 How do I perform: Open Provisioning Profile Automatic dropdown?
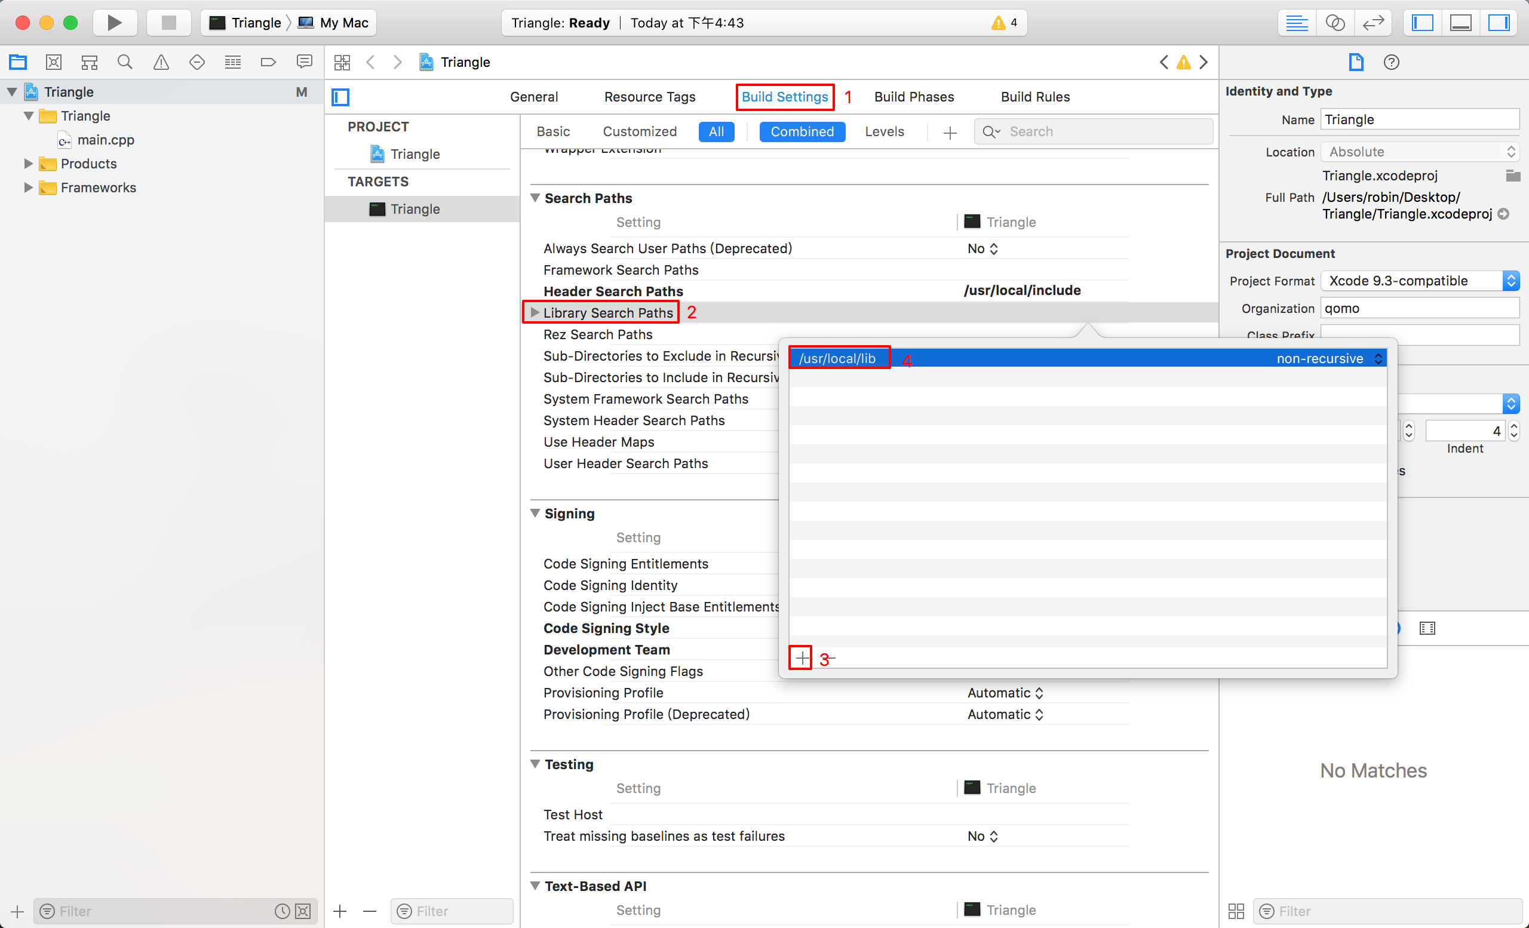1005,693
